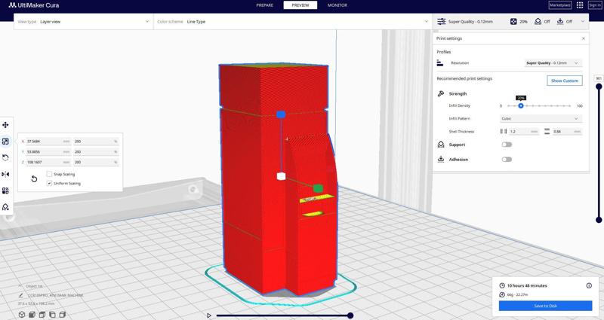The width and height of the screenshot is (604, 320).
Task: Click the front view cube icon
Action: [x=32, y=315]
